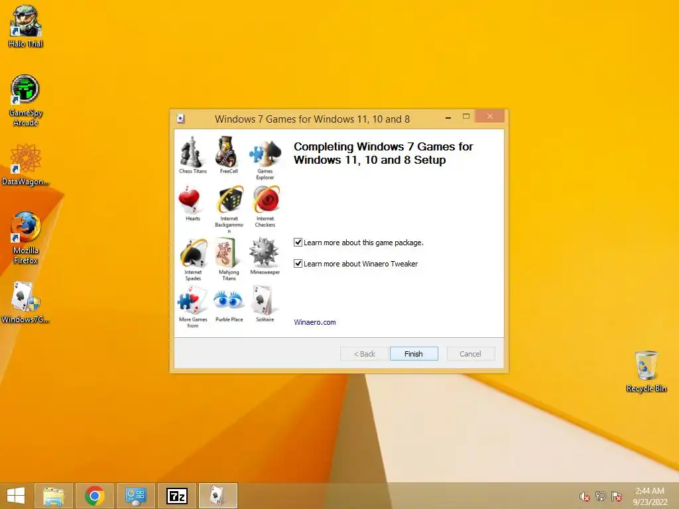Viewport: 679px width, 509px height.
Task: Switch to the installer taskbar button
Action: coord(217,496)
